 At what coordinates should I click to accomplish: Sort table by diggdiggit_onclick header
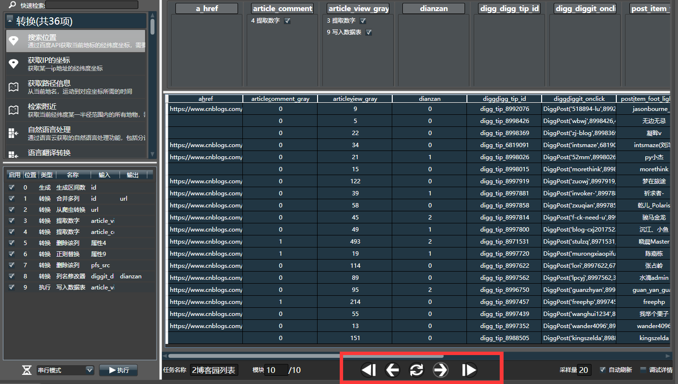point(579,98)
